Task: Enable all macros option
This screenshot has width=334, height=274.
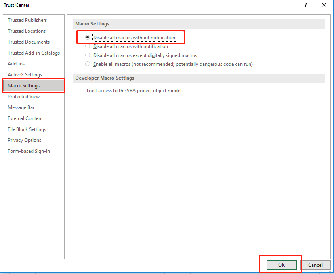Action: click(x=88, y=64)
